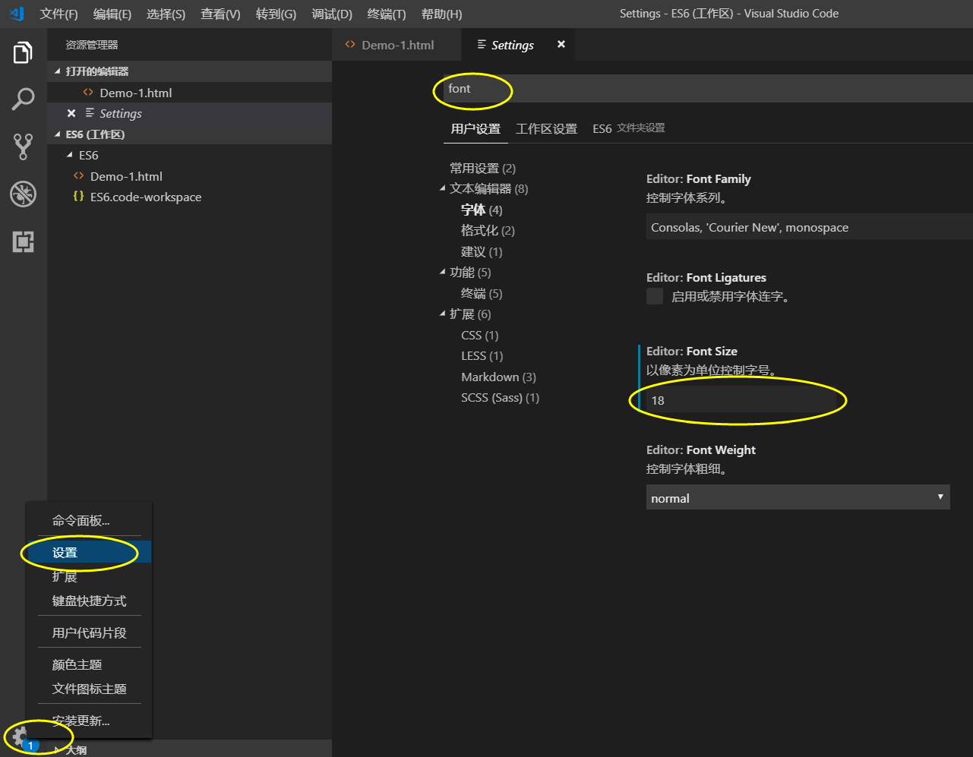This screenshot has width=973, height=757.
Task: Open the Help menu
Action: tap(441, 14)
